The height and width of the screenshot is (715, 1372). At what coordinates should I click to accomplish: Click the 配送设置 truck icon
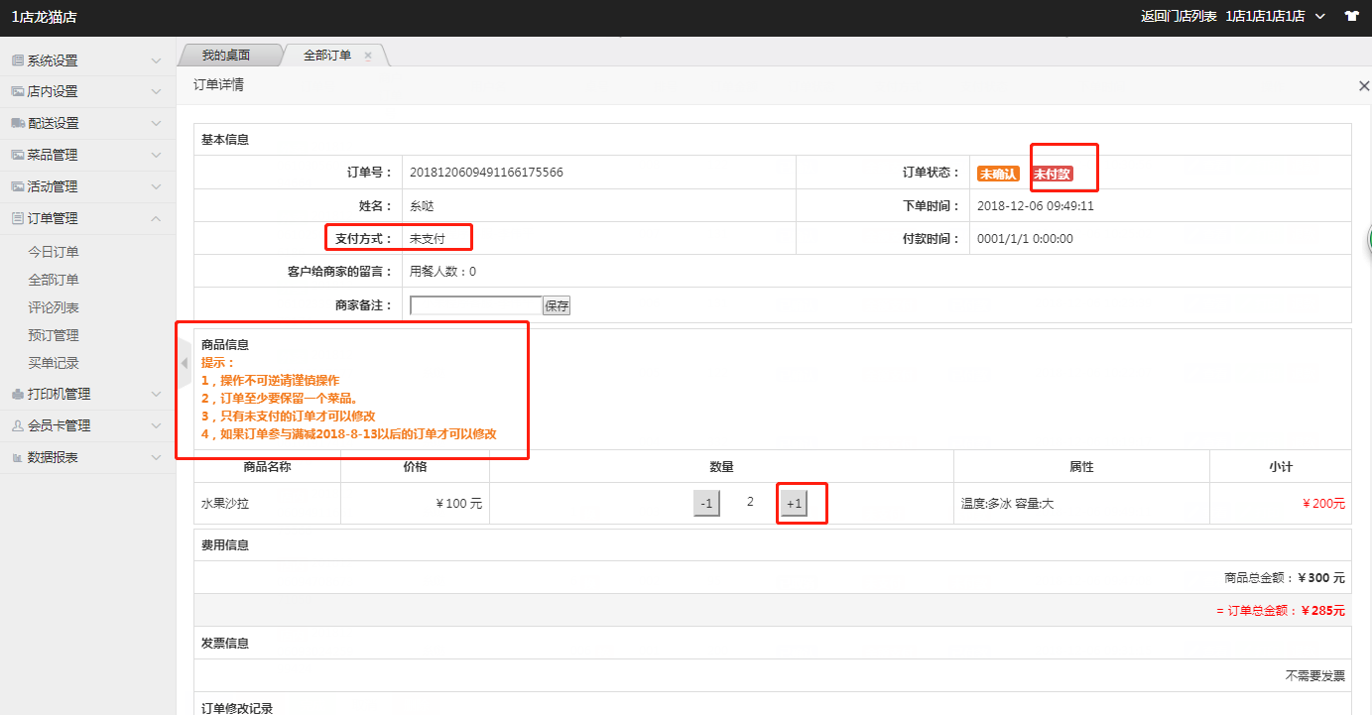tap(18, 123)
